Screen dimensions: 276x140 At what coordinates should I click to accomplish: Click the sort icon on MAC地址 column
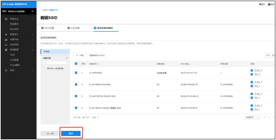[x=191, y=64]
